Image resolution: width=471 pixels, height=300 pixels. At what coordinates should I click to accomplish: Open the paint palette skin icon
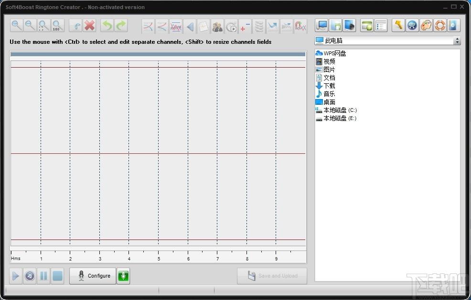[x=426, y=25]
